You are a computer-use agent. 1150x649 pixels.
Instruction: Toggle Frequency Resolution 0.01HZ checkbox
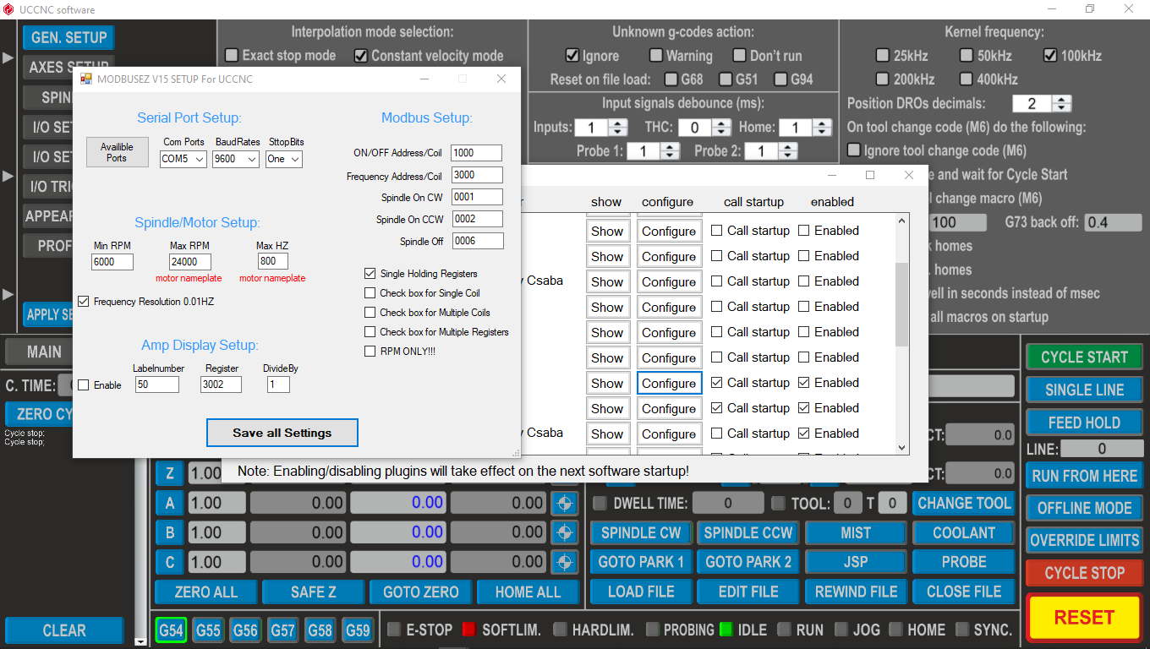point(83,301)
